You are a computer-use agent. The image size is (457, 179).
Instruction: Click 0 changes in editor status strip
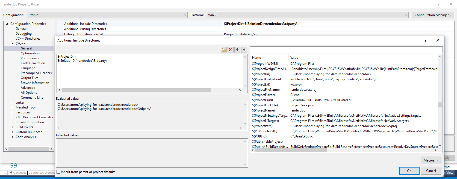20,173
